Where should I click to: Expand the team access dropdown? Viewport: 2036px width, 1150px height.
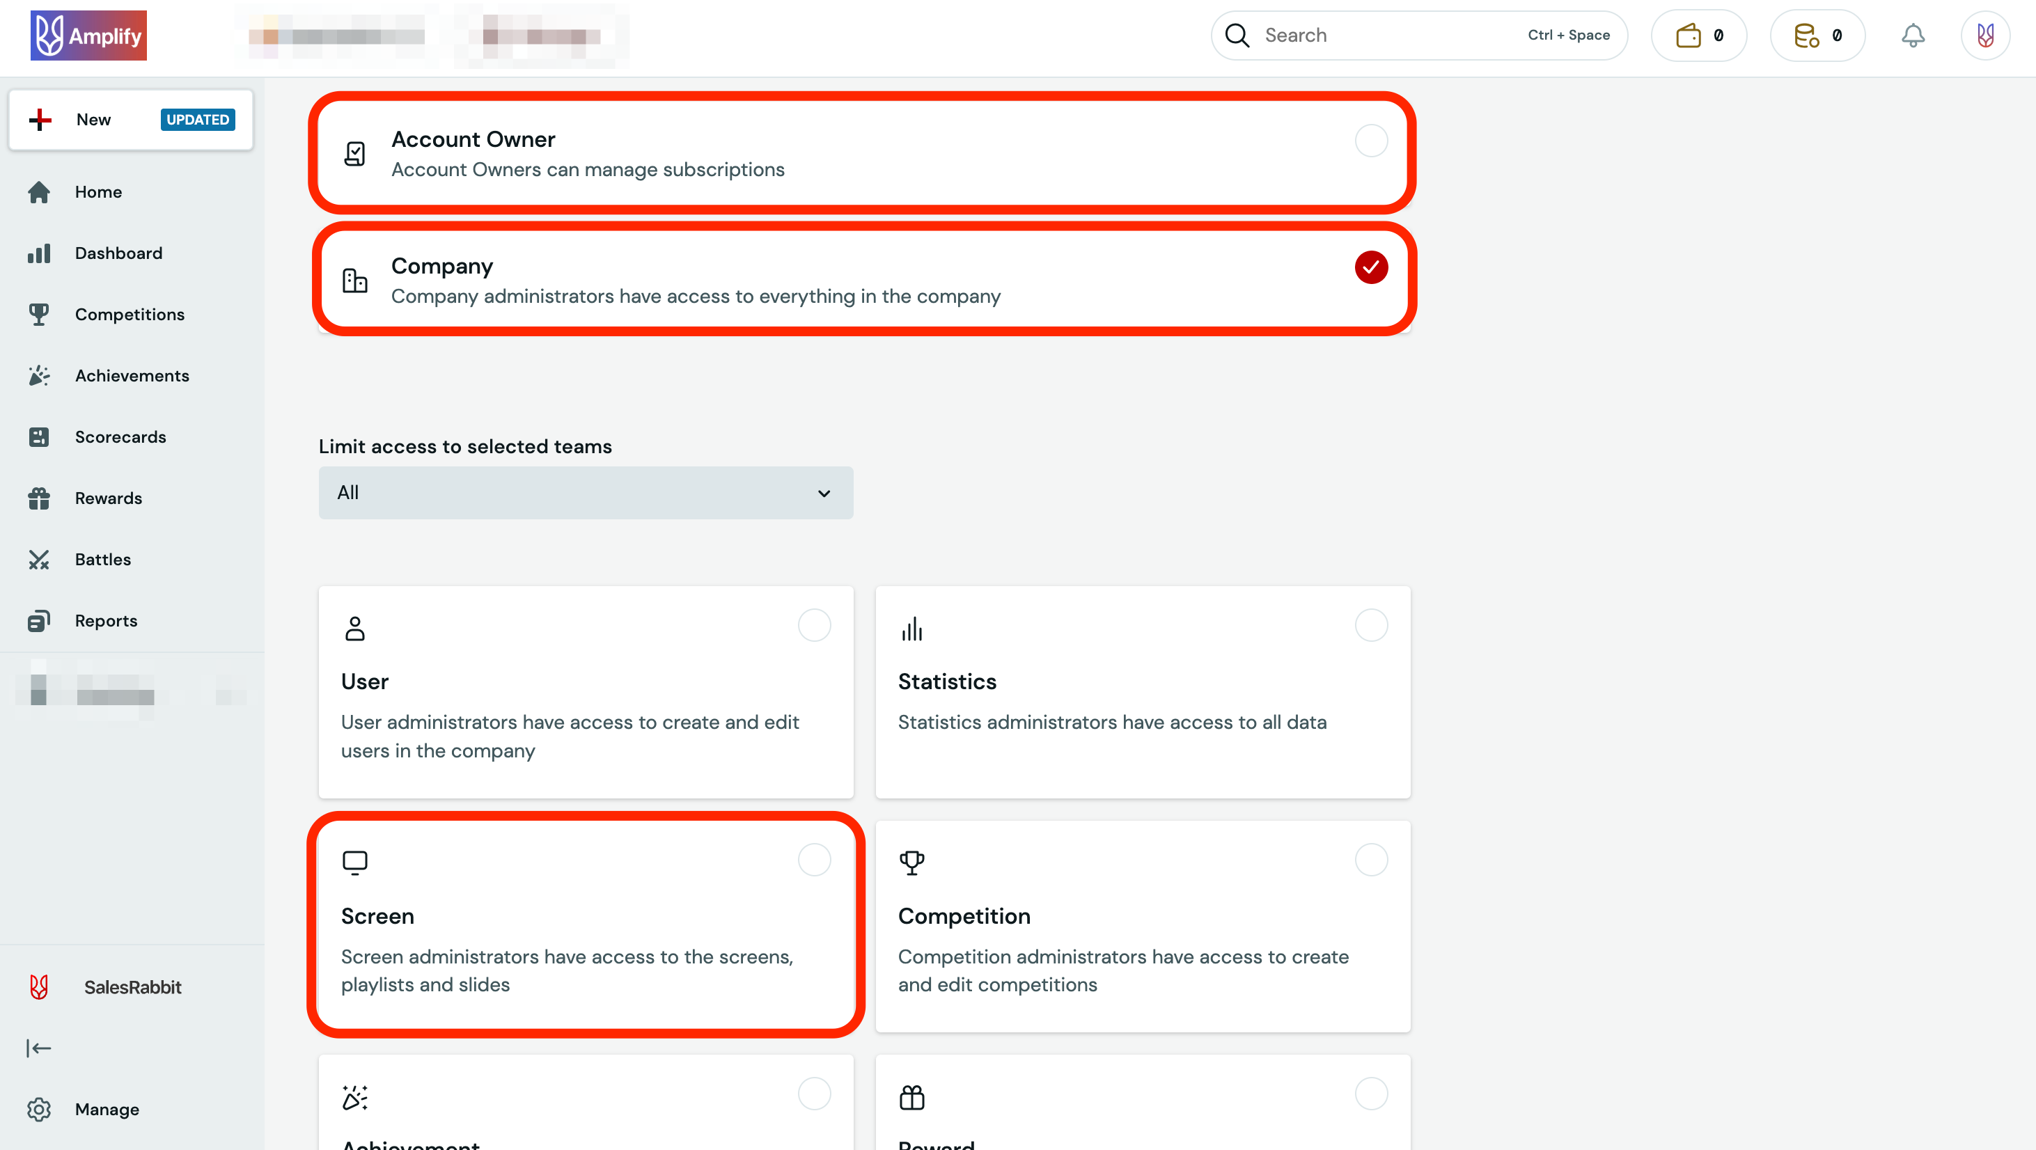(586, 492)
